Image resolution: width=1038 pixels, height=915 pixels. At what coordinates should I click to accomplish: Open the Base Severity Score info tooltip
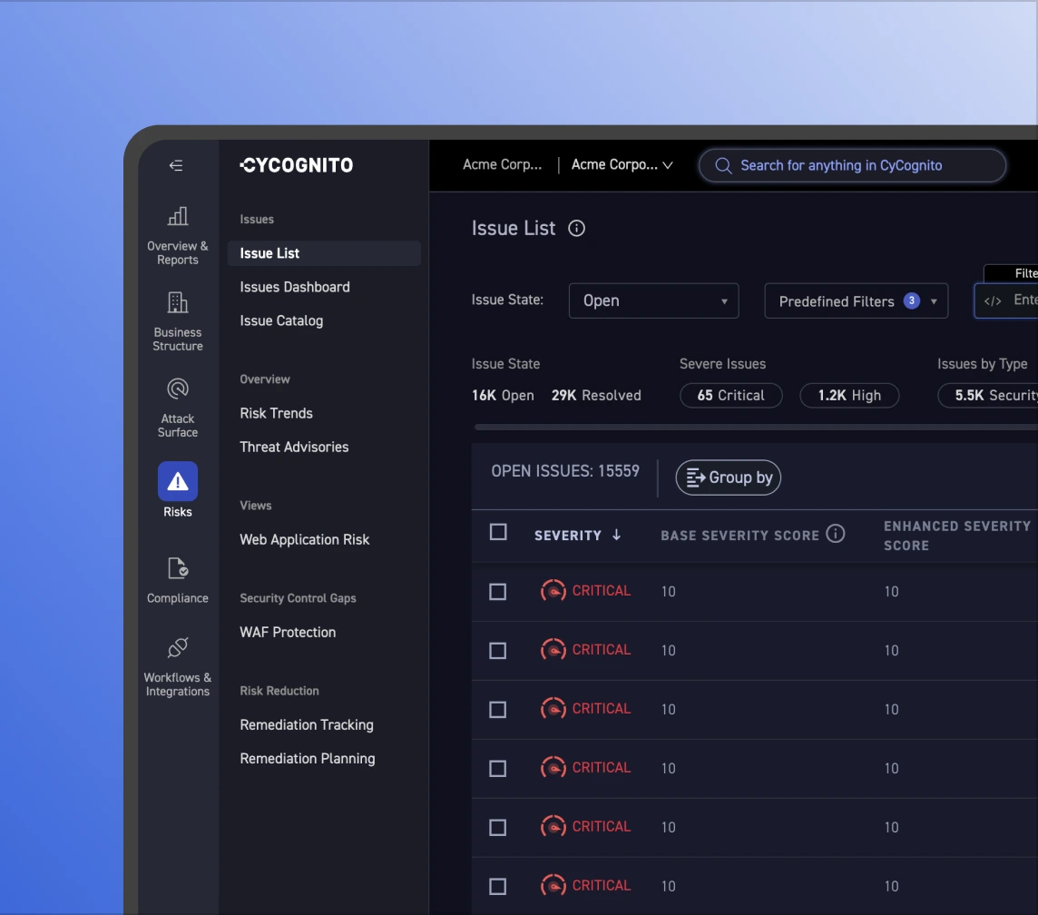836,534
